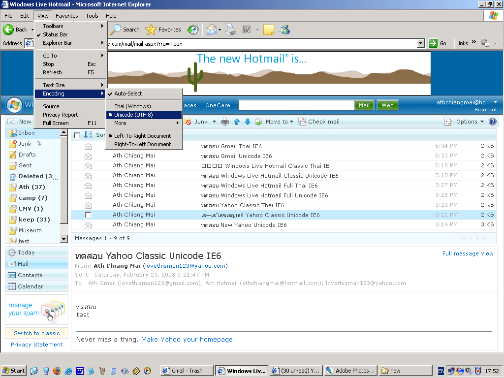
Task: Click the yellow Discuss note toolbar icon
Action: (x=268, y=30)
